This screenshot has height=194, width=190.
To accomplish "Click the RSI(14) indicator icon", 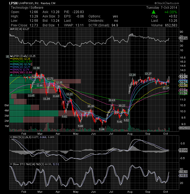I will tap(11, 29).
